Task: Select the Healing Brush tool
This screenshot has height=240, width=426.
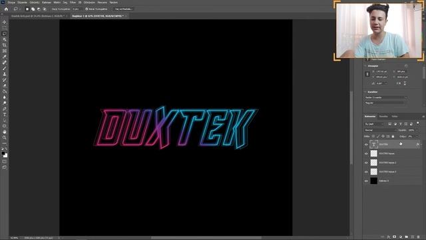Action: [x=5, y=63]
